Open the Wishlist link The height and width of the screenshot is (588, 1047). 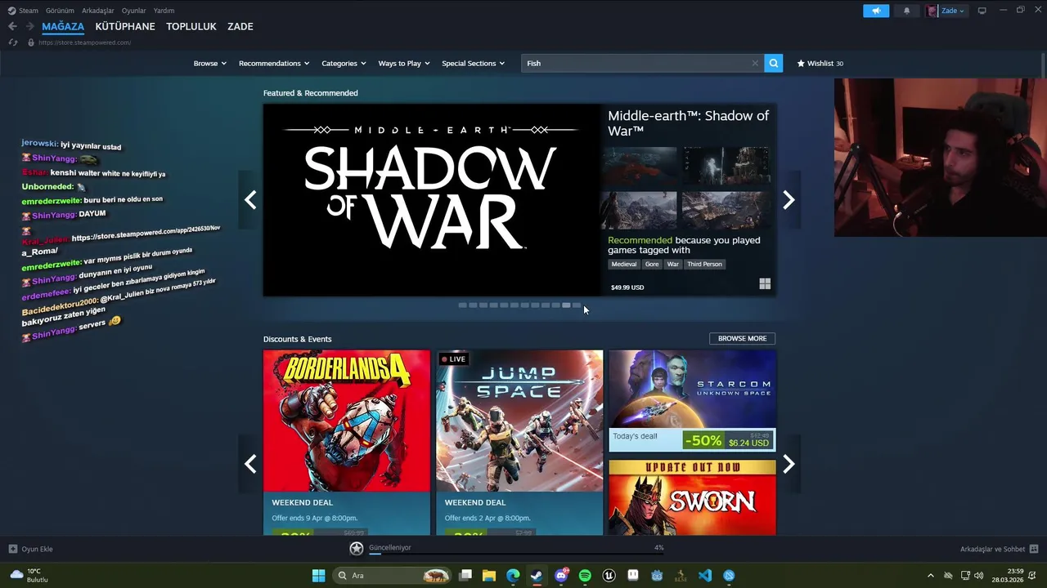point(820,63)
